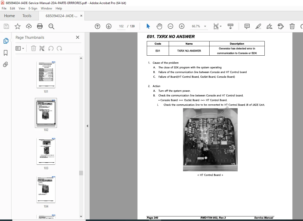The width and height of the screenshot is (303, 221).
Task: Click the text 'Cause of the problem'
Action: (166, 63)
